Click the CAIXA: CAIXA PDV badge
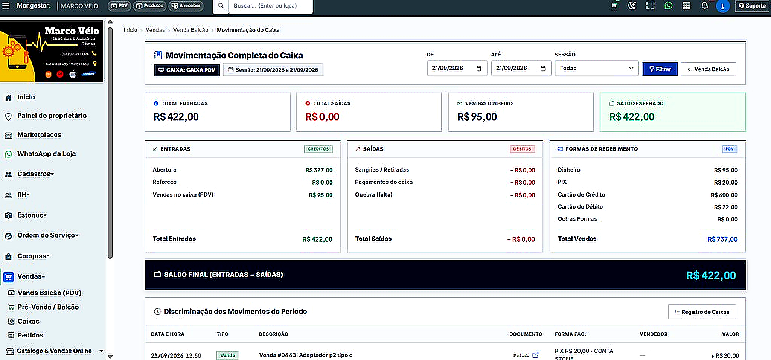The height and width of the screenshot is (360, 771). (187, 70)
